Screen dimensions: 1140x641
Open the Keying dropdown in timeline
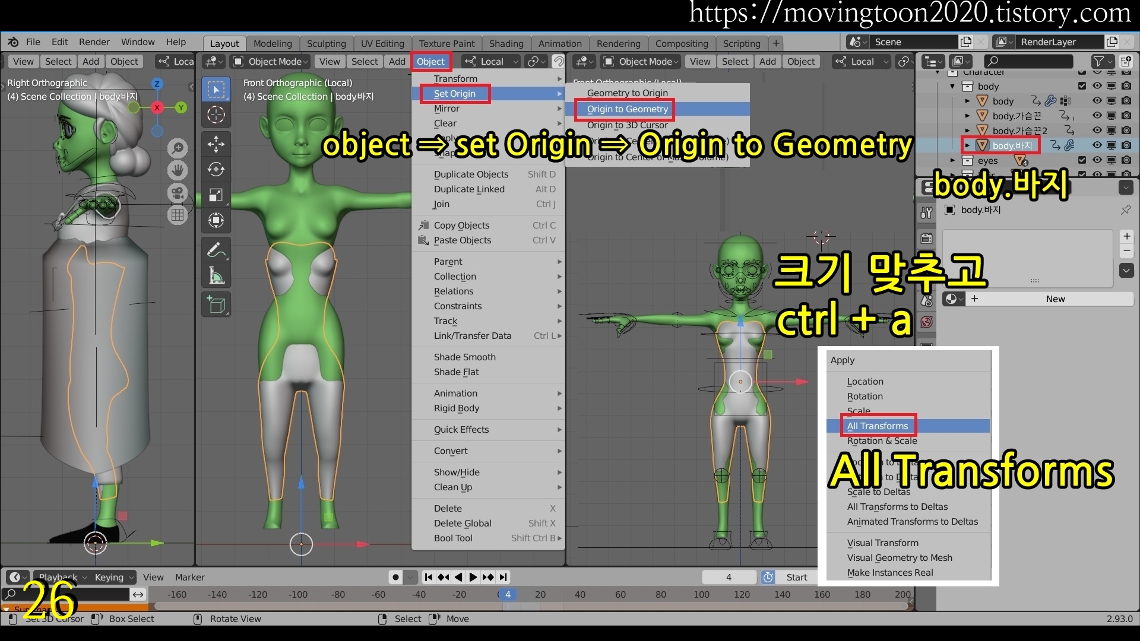coord(114,577)
